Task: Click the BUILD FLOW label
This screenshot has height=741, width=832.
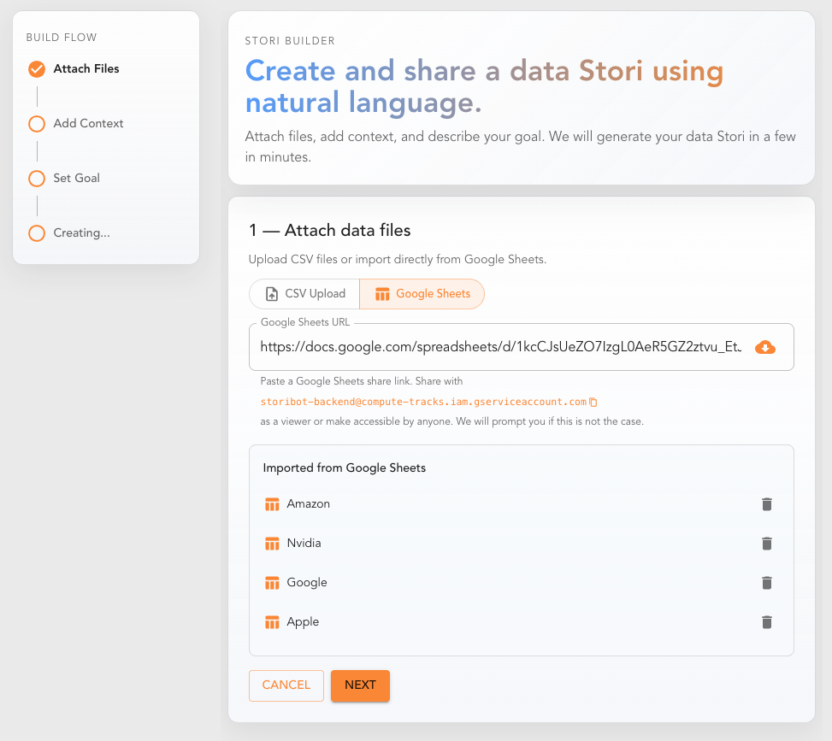Action: [x=62, y=38]
